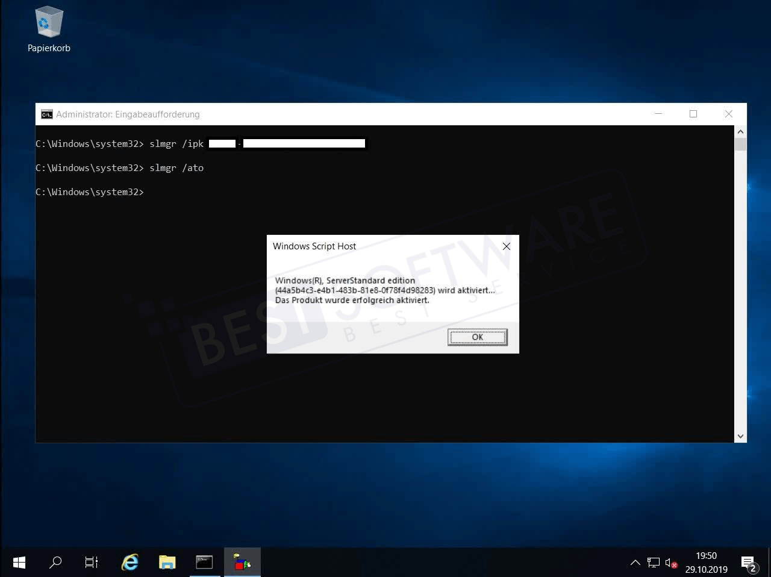The width and height of the screenshot is (771, 577).
Task: Select the Windows Script Host taskbar icon
Action: click(x=242, y=562)
